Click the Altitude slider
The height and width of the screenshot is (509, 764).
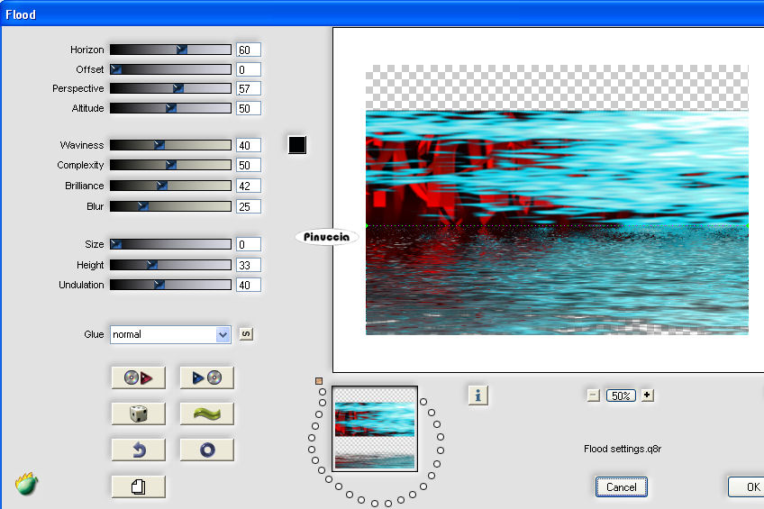coord(170,108)
